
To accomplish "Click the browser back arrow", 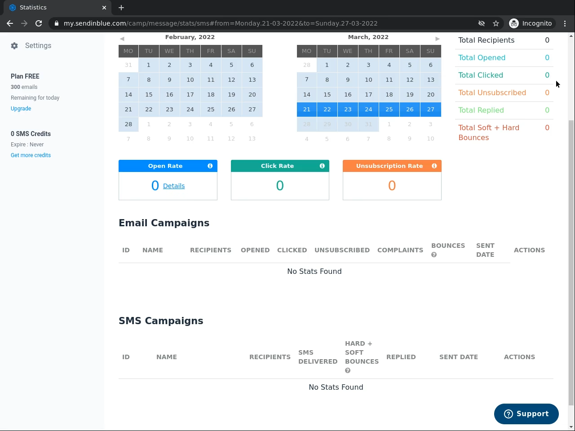I will pyautogui.click(x=10, y=23).
